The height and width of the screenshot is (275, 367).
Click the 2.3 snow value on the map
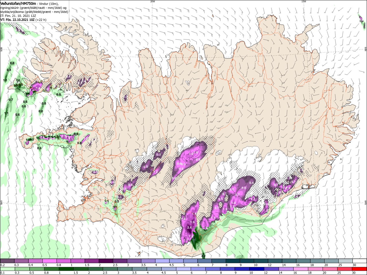coord(253,199)
